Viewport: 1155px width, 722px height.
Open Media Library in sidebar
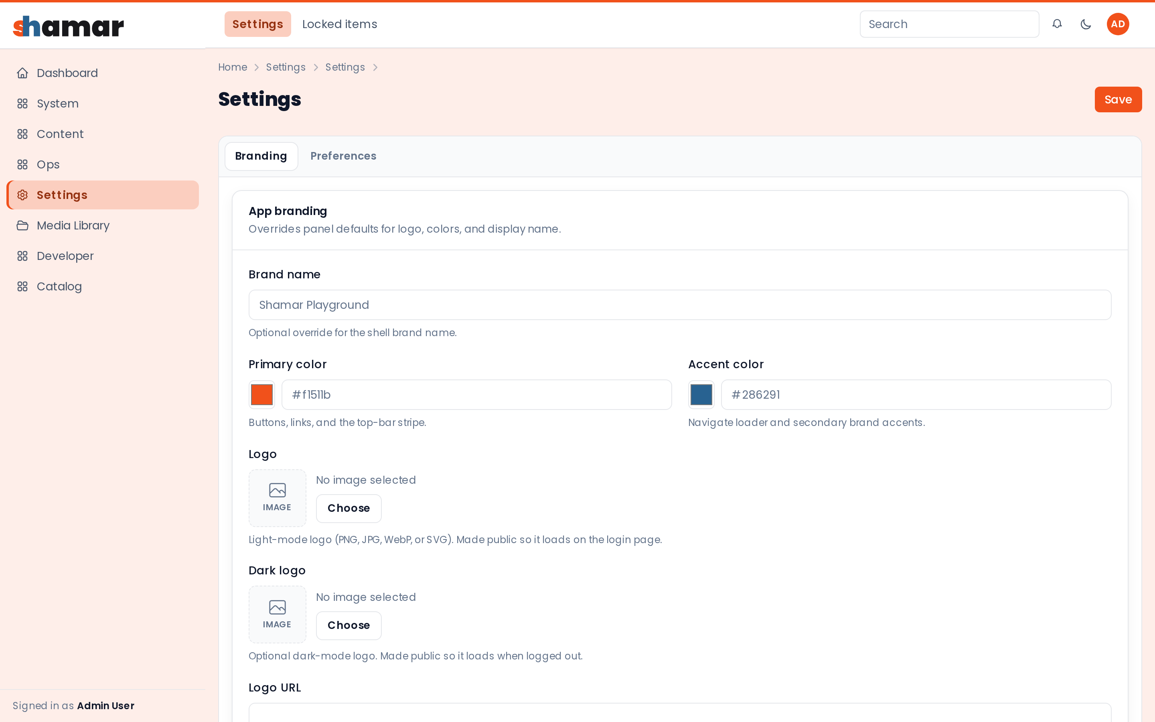tap(103, 225)
